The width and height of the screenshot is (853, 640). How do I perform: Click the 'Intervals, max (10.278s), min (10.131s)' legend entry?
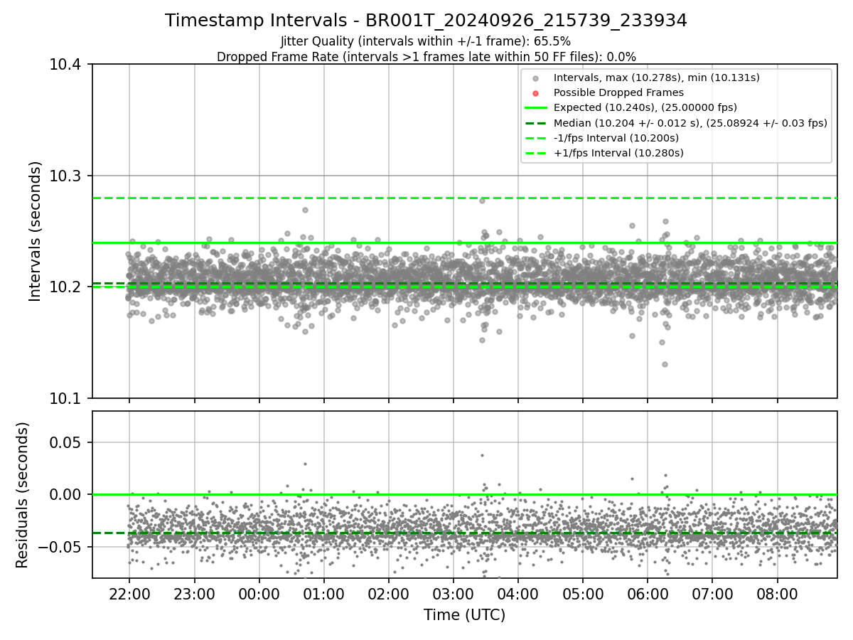click(x=656, y=78)
